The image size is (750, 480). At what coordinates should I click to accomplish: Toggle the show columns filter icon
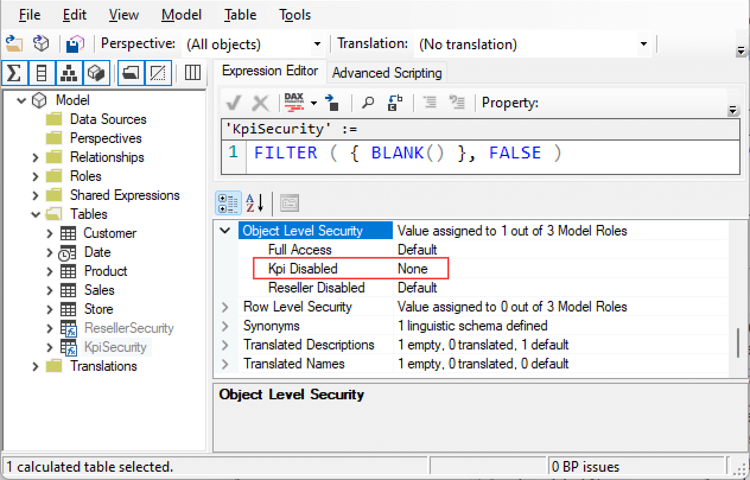(x=40, y=72)
